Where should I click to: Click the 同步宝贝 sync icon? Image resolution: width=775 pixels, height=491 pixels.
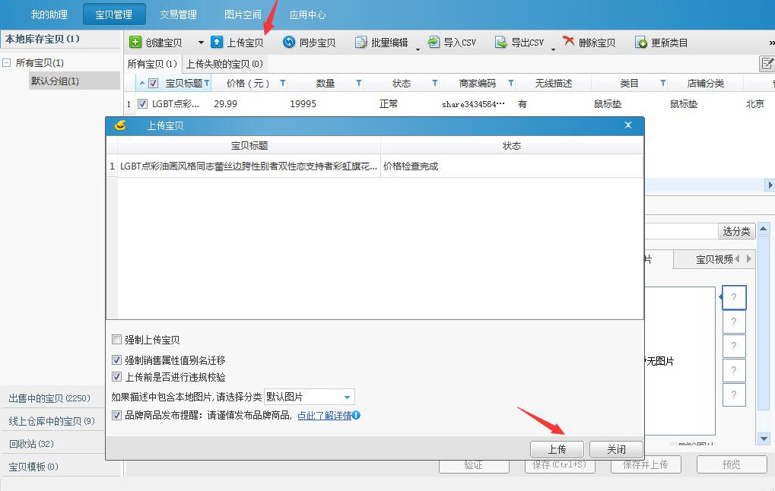(289, 43)
